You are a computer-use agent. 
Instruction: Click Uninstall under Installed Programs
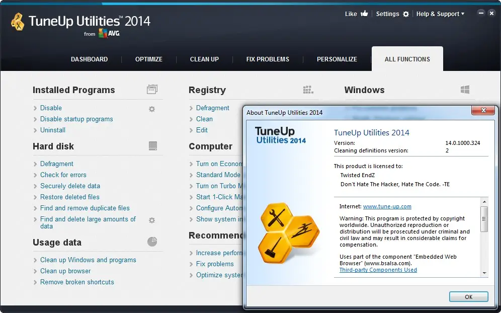53,130
